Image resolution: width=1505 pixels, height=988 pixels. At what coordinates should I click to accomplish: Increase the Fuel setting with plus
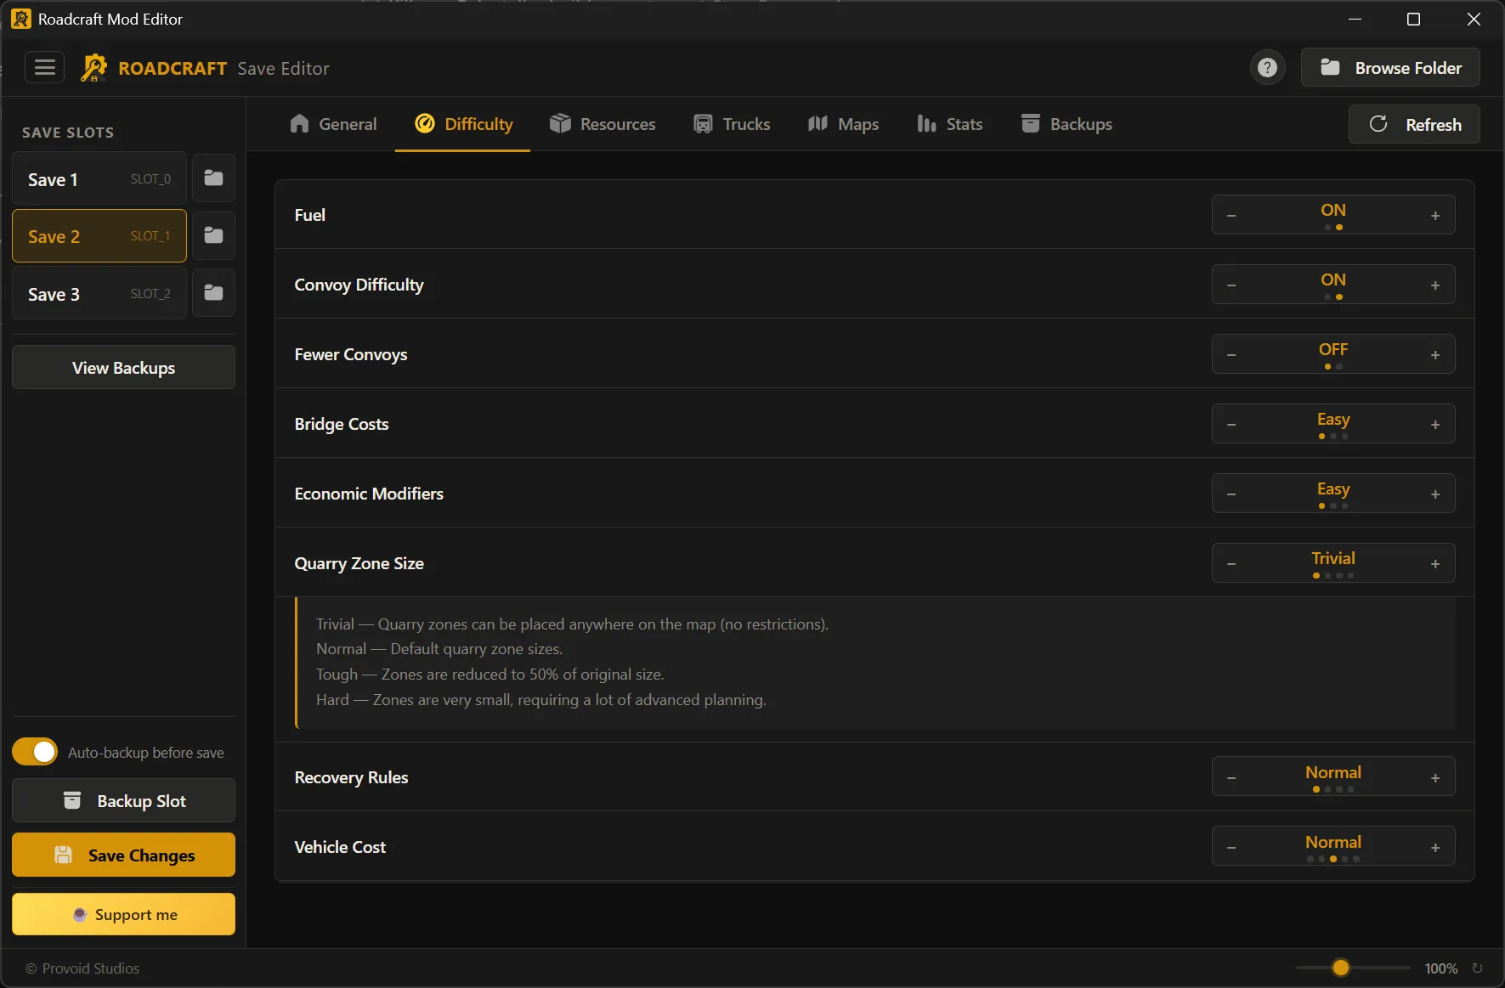click(x=1435, y=216)
